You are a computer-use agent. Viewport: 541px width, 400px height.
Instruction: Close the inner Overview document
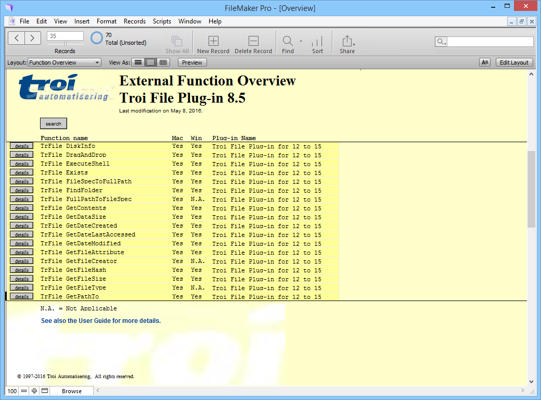point(532,21)
